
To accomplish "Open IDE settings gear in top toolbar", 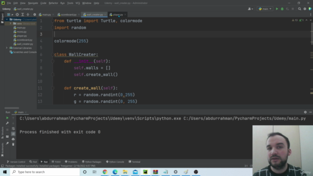I will click(305, 9).
